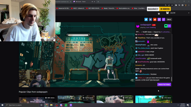The image size is (191, 107).
Task: Click sodapoppin channel avatar icon
Action: tap(138, 26)
